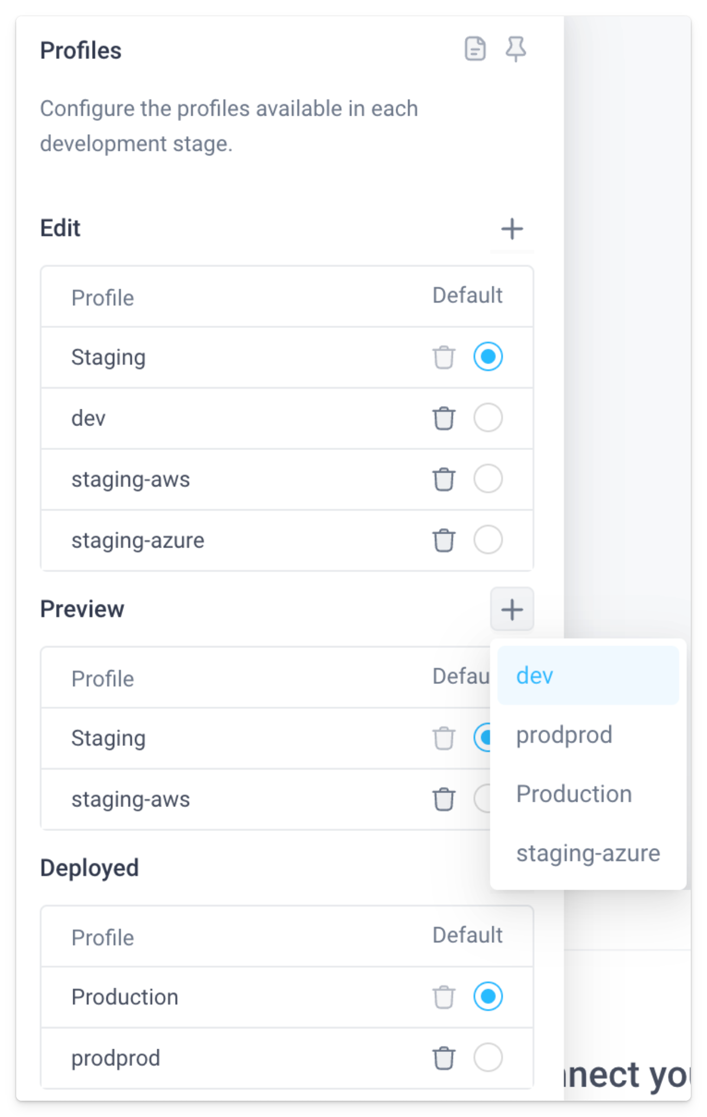Viewport: 707px width, 1117px height.
Task: Select dev from the profile dropdown
Action: [x=534, y=676]
